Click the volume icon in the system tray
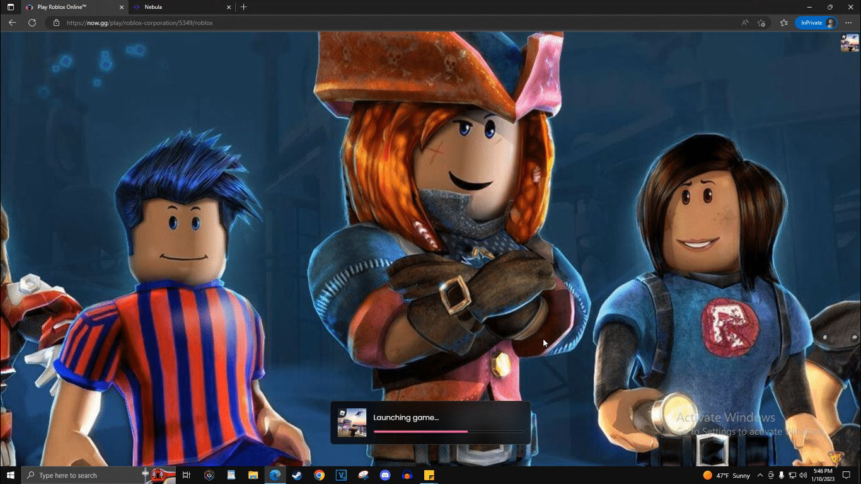861x484 pixels. click(802, 475)
